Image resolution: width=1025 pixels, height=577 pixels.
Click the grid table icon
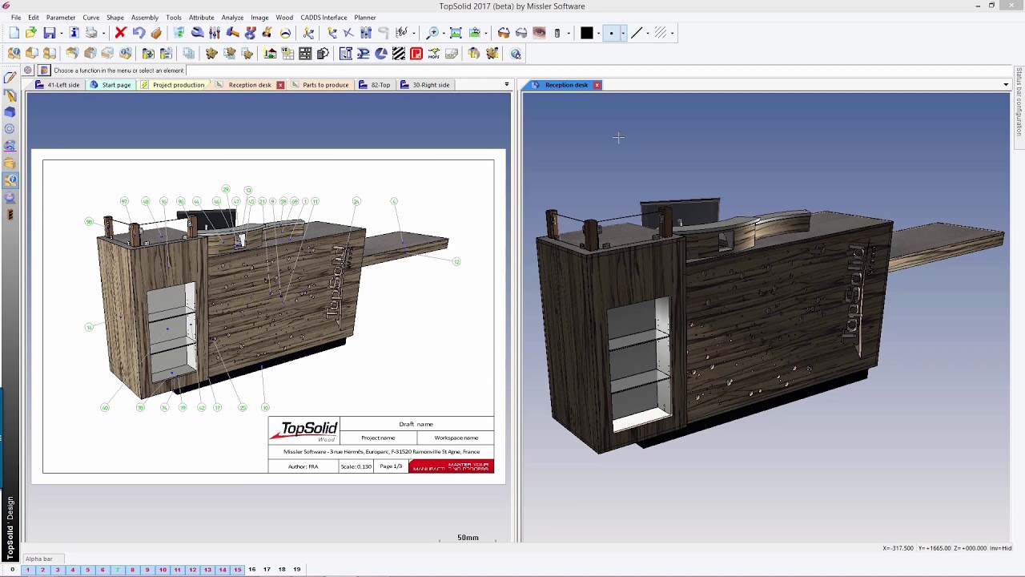point(305,54)
